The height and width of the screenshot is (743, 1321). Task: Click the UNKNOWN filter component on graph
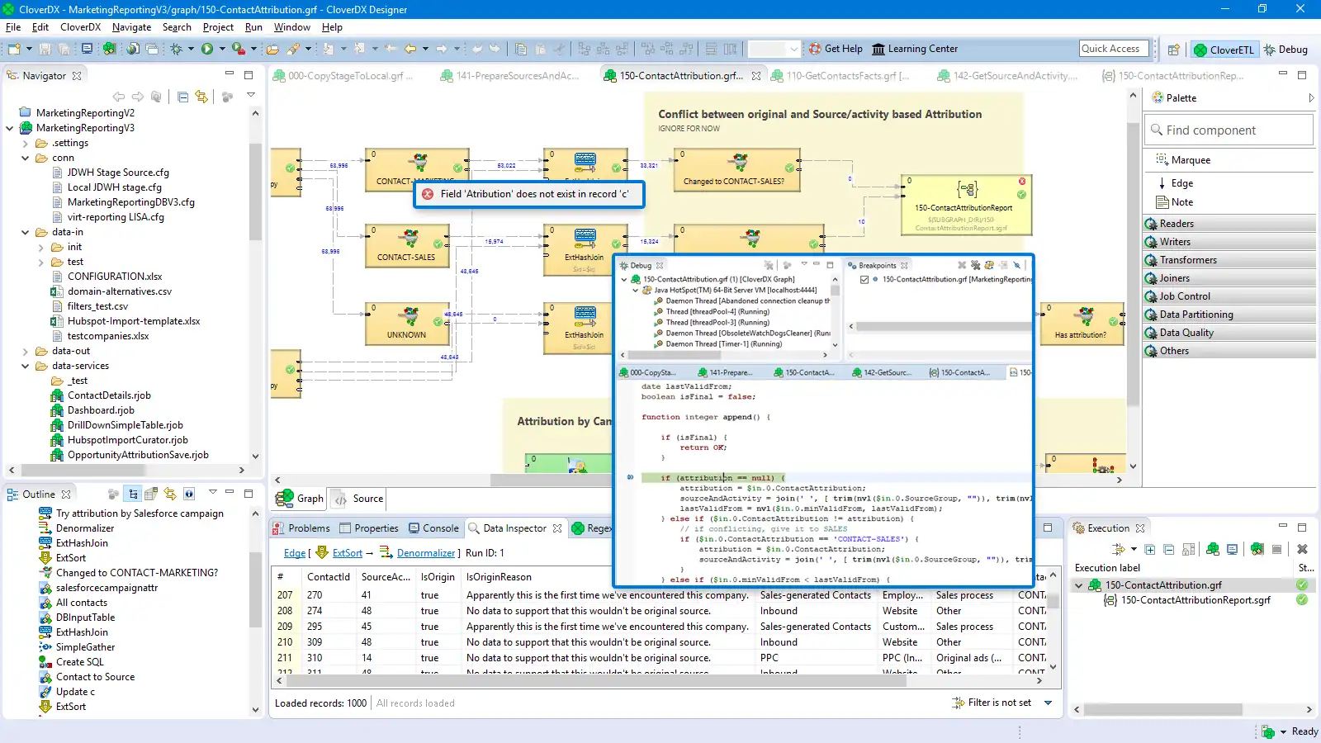(406, 324)
